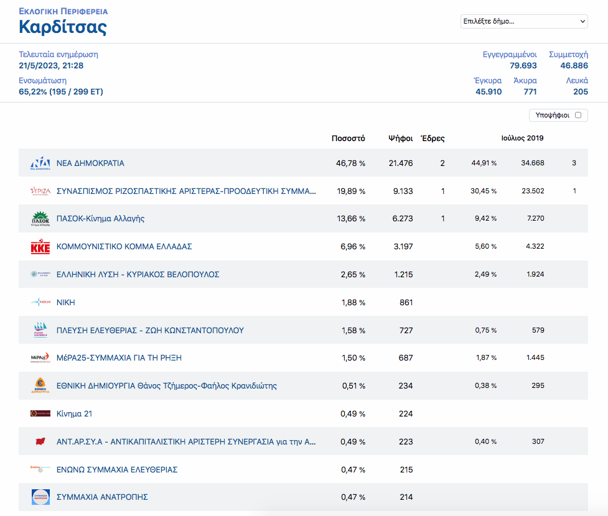Click the Άκυρα value 771
This screenshot has height=516, width=608.
click(x=530, y=92)
